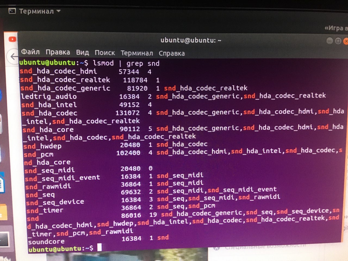This screenshot has height=261, width=348.
Task: Select the snd_hwdep module name
Action: [x=42, y=146]
